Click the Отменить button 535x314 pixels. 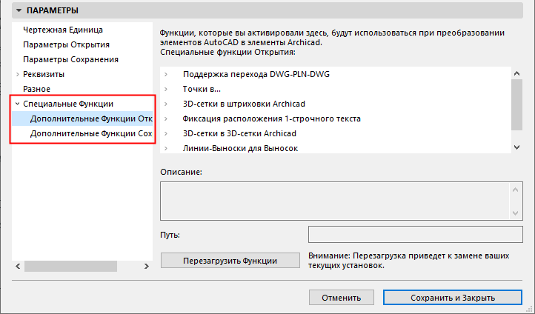click(x=341, y=298)
